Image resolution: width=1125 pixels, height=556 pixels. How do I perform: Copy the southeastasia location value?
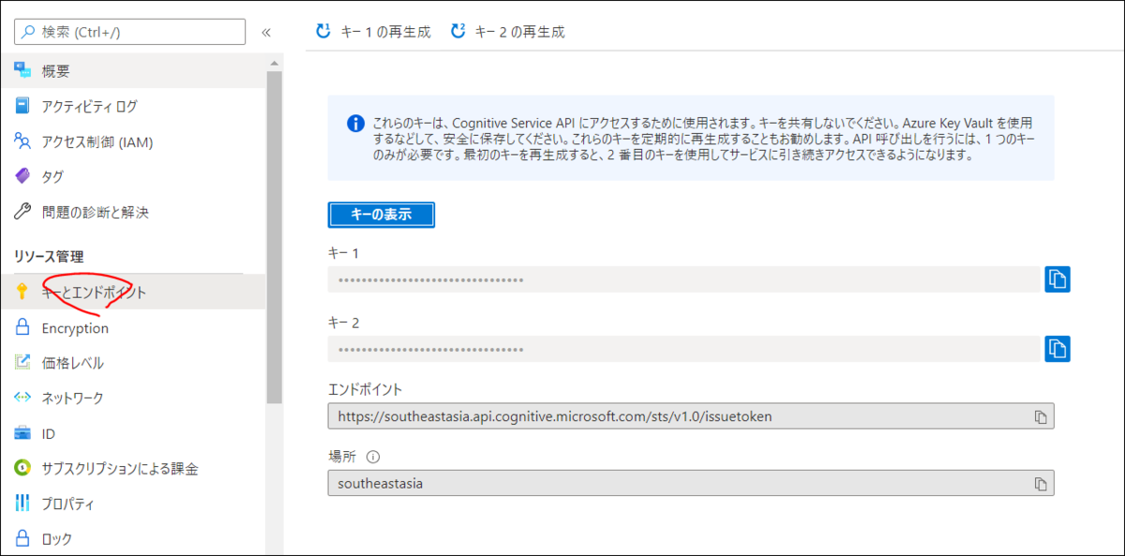click(1041, 483)
